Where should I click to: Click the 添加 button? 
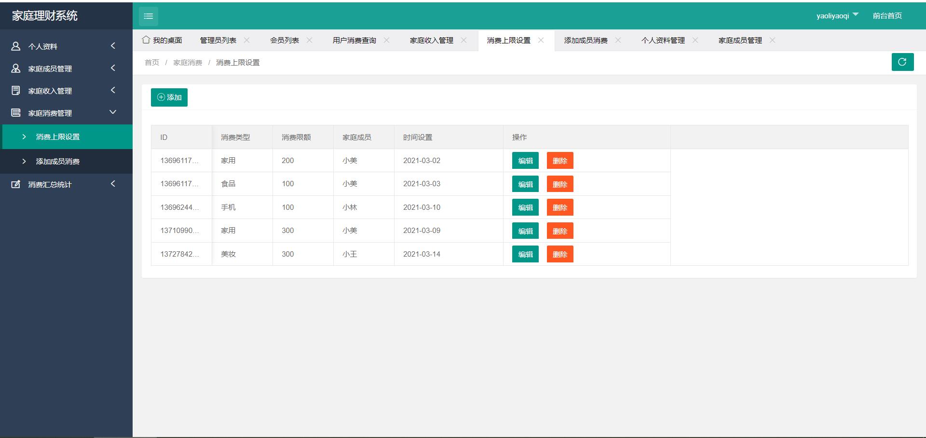click(x=169, y=97)
